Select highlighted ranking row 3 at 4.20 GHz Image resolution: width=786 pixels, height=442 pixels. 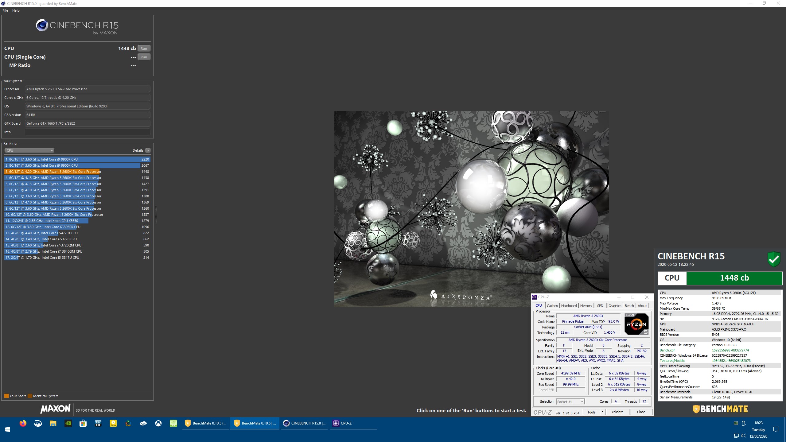pos(77,172)
